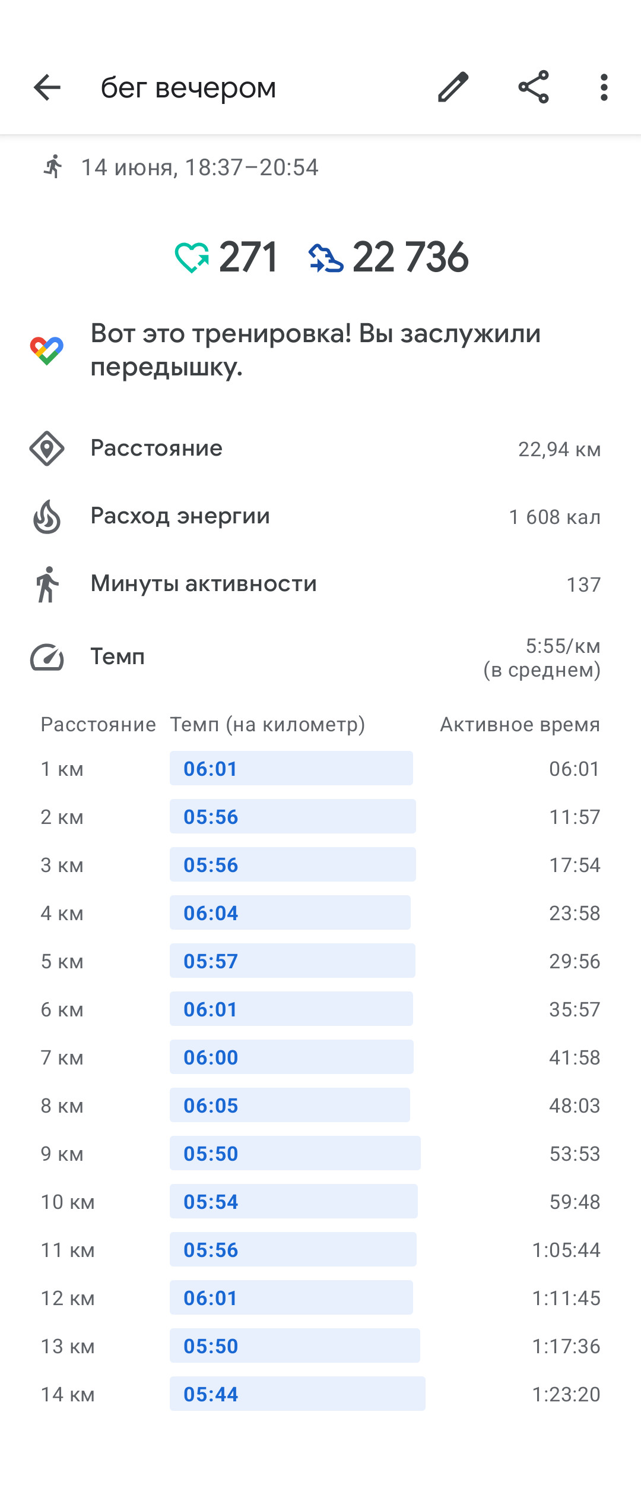Open the Расстояние 22,94 км row
Screen dimensions: 641x1497
point(320,449)
